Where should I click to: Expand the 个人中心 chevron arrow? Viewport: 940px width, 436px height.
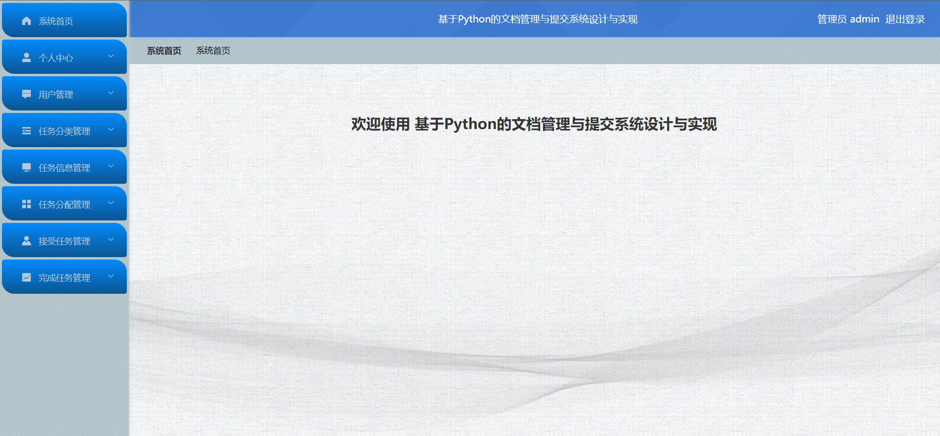pyautogui.click(x=111, y=56)
